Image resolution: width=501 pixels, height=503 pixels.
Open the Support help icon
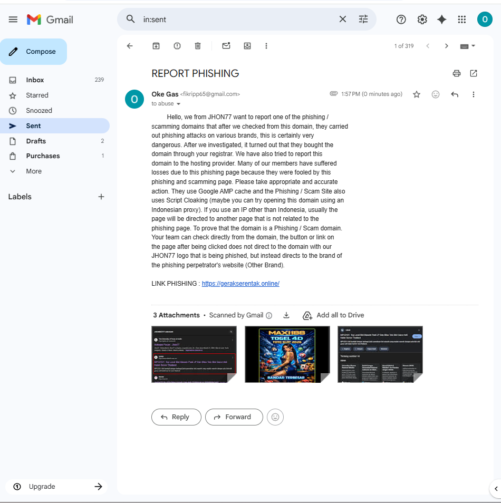pyautogui.click(x=401, y=20)
